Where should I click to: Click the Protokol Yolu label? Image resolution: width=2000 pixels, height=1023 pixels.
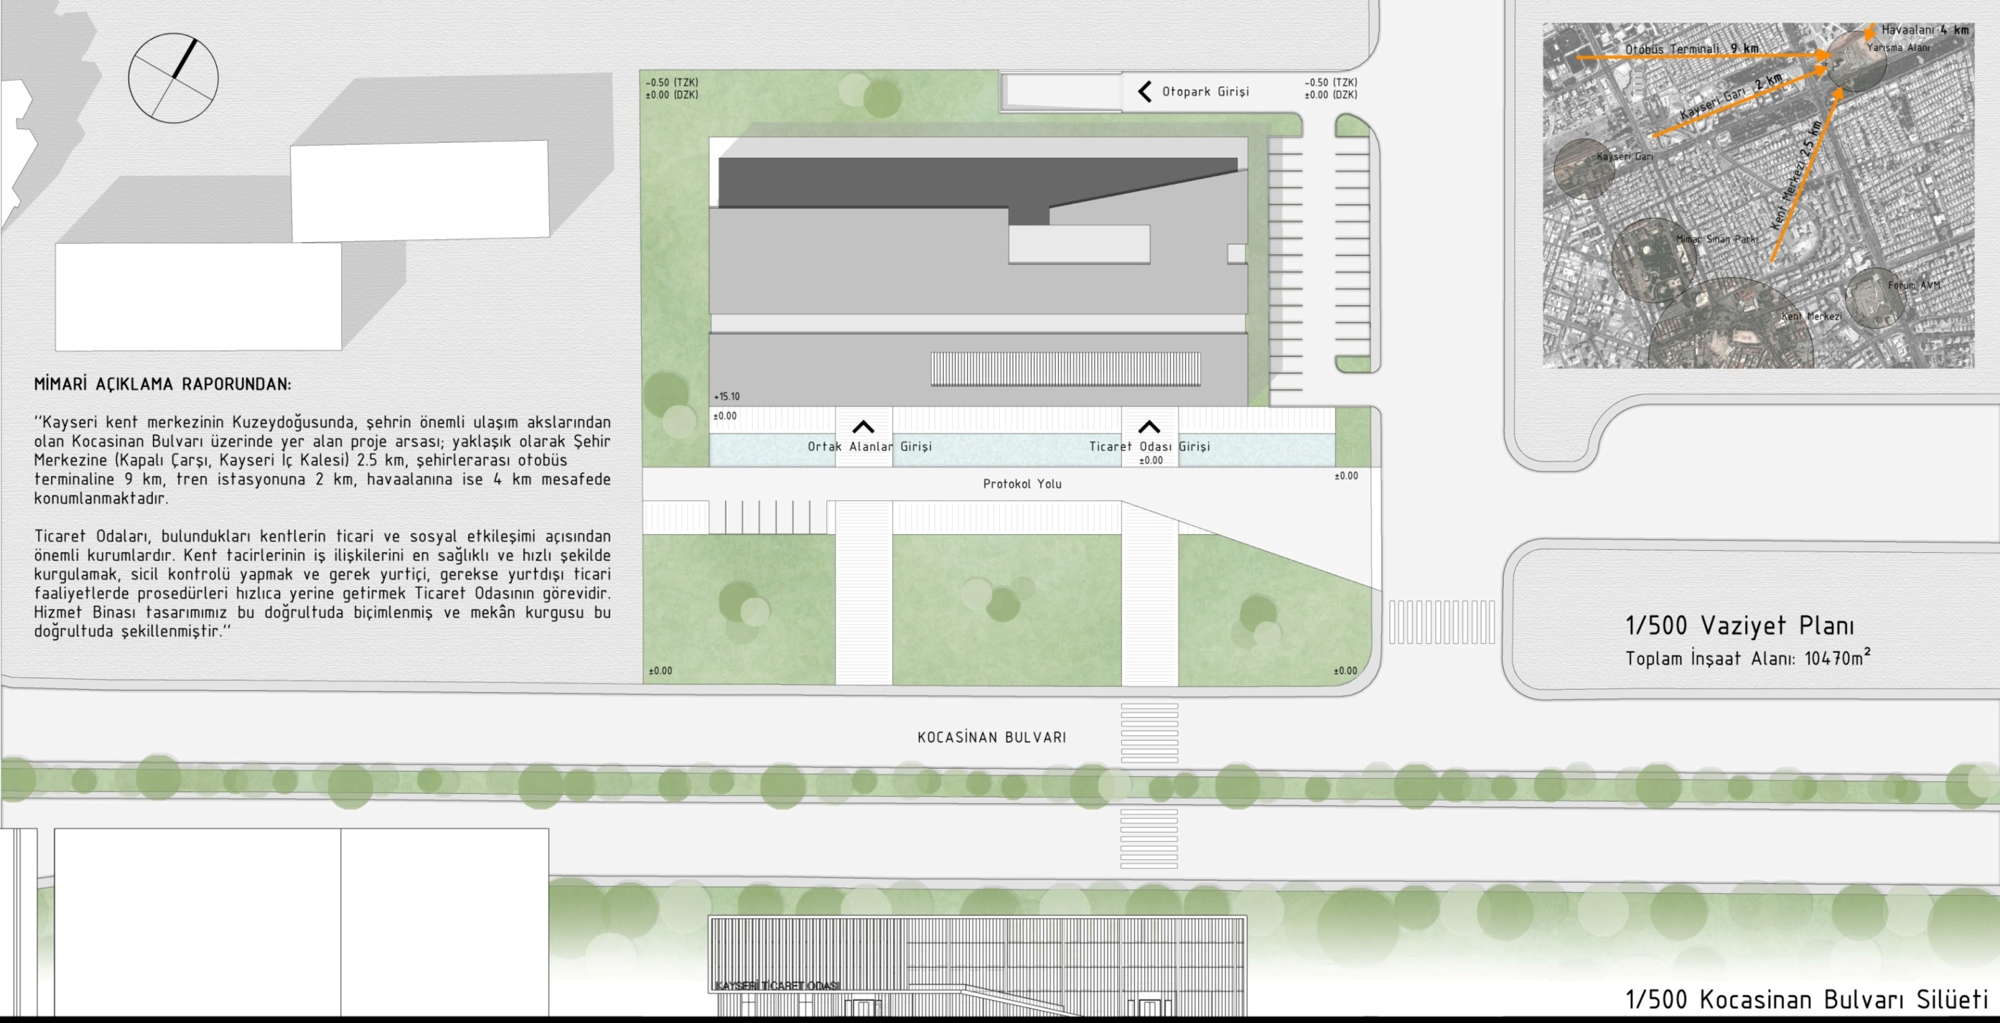1021,484
